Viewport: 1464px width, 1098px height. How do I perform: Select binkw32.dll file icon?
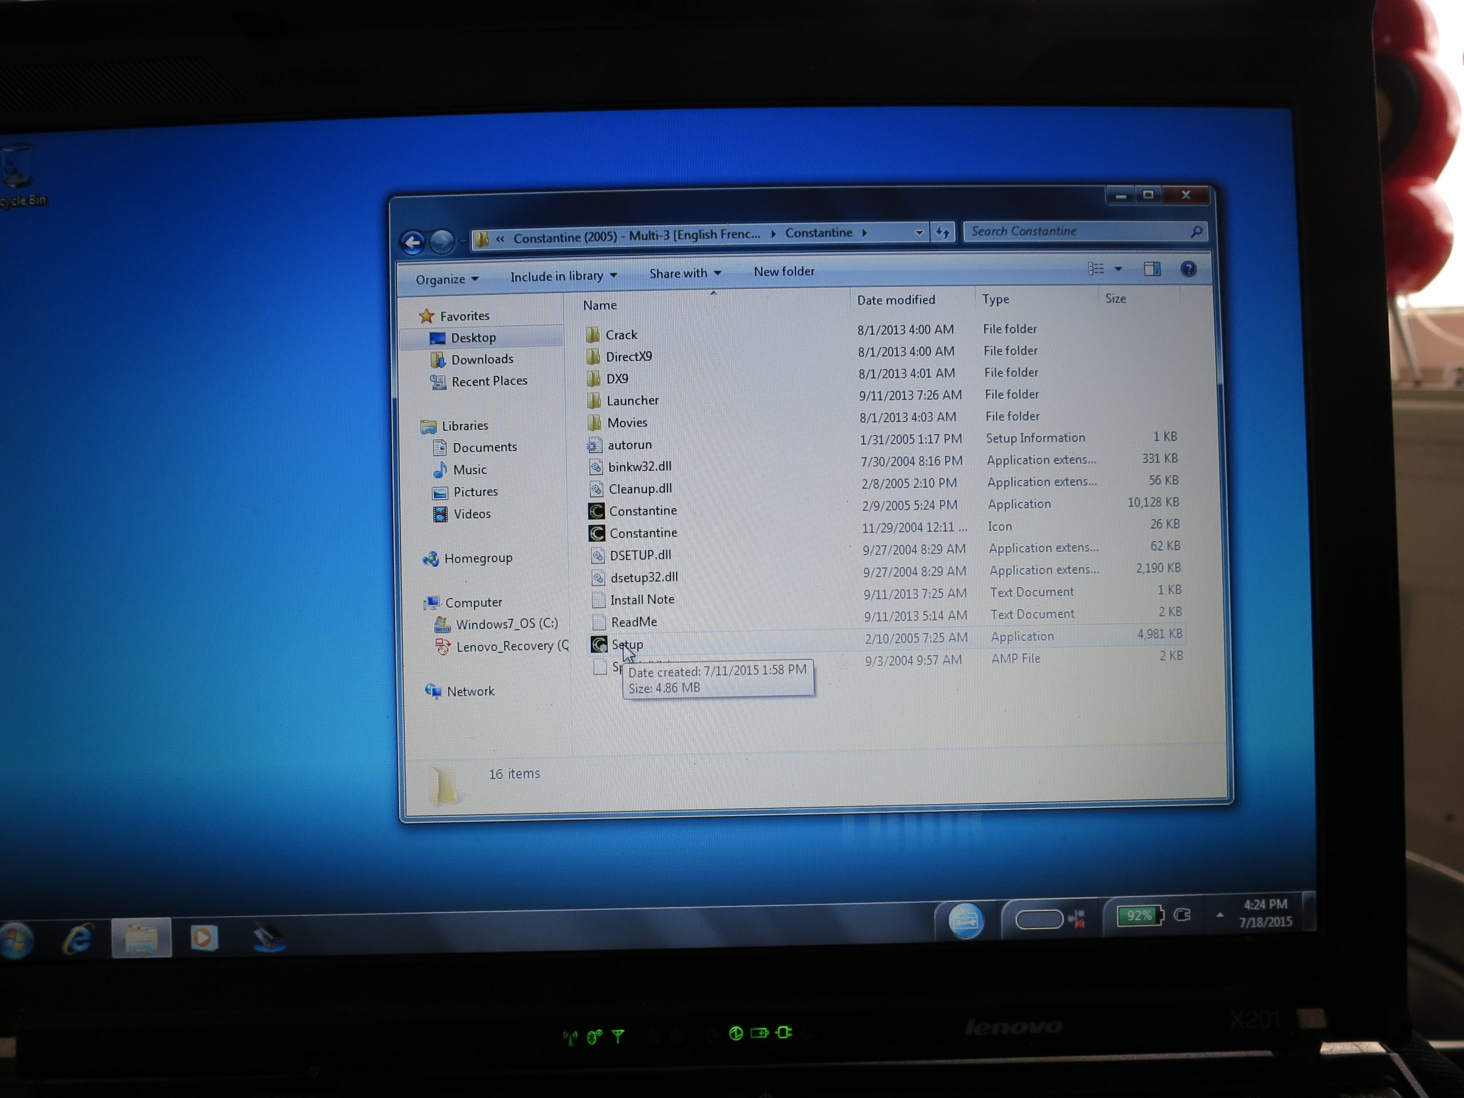click(596, 467)
